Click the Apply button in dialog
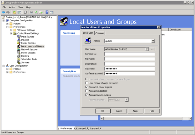The height and width of the screenshot is (135, 195). pos(135,111)
